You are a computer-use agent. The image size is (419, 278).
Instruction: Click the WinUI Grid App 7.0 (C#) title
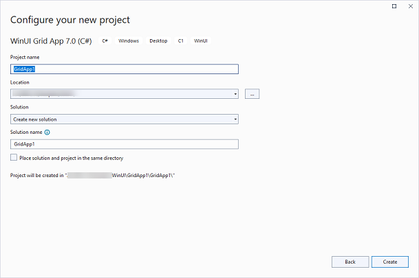52,41
